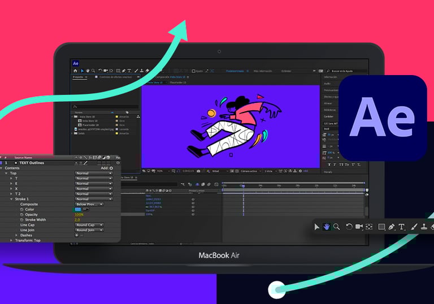Expand the Dashes property
Screen dimensions: 434x304
pyautogui.click(x=16, y=235)
